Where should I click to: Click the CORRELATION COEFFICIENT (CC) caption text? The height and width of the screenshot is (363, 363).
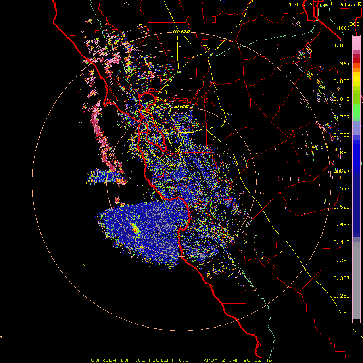coord(141,360)
